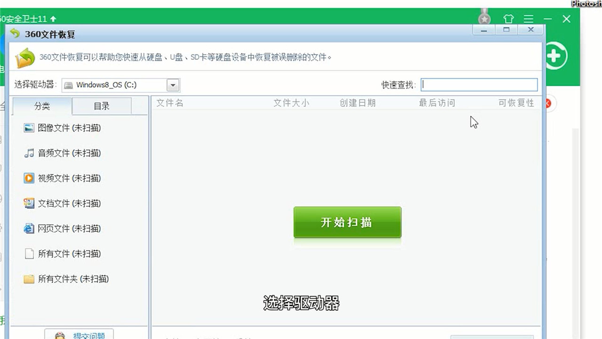Expand the 选择驱动器 drive dropdown
Image resolution: width=602 pixels, height=339 pixels.
(x=172, y=85)
